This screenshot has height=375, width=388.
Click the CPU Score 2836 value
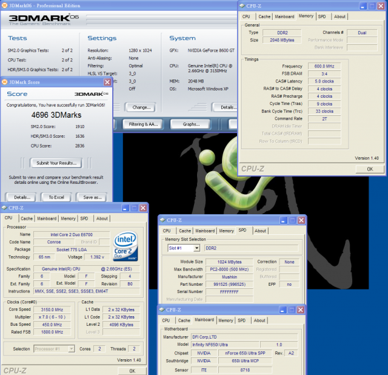[79, 146]
